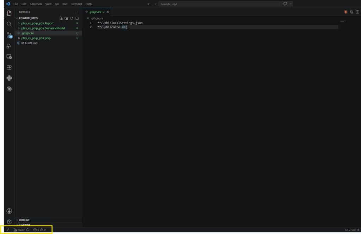
Task: Open remote window indicator in status bar
Action: pyautogui.click(x=8, y=230)
